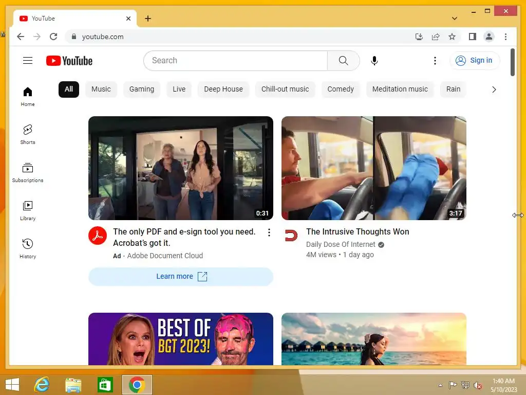Open The Intrusive Thoughts Won title

(x=358, y=232)
